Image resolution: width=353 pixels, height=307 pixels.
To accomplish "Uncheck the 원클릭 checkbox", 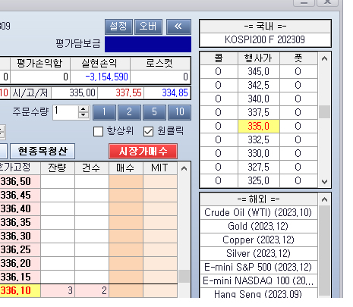I will coord(148,131).
